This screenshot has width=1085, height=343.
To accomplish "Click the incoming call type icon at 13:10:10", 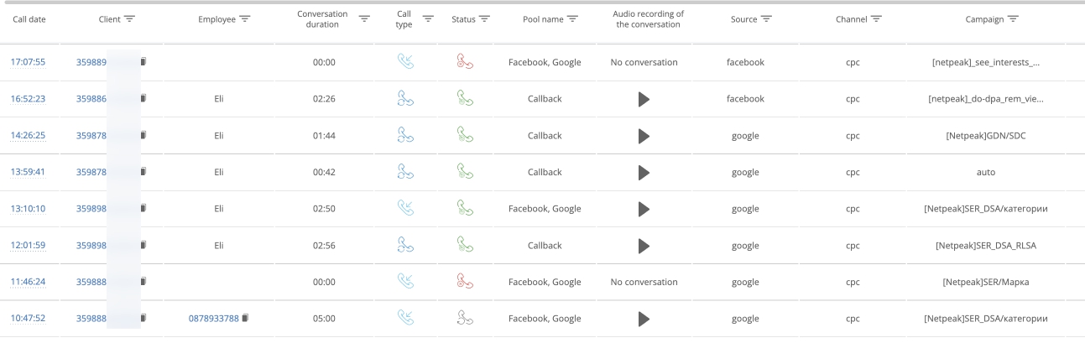I will click(406, 208).
